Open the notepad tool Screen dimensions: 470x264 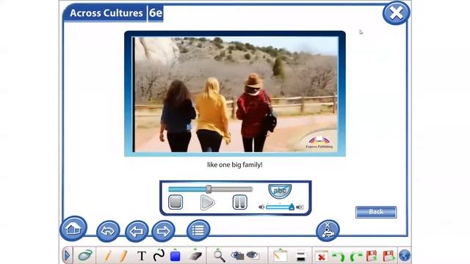[x=280, y=256]
